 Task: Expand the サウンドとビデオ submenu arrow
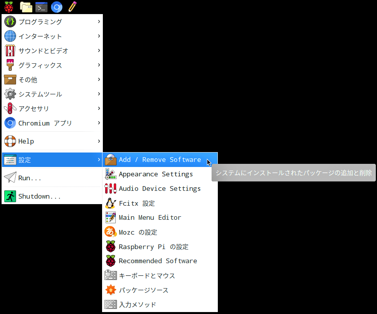pyautogui.click(x=99, y=50)
